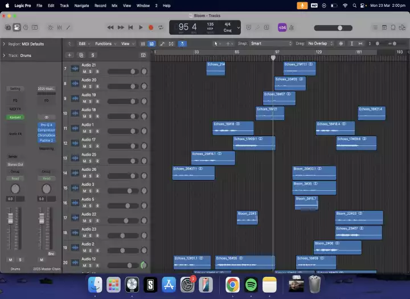Open the Media Browsers icon
The width and height of the screenshot is (410, 299).
click(x=402, y=27)
